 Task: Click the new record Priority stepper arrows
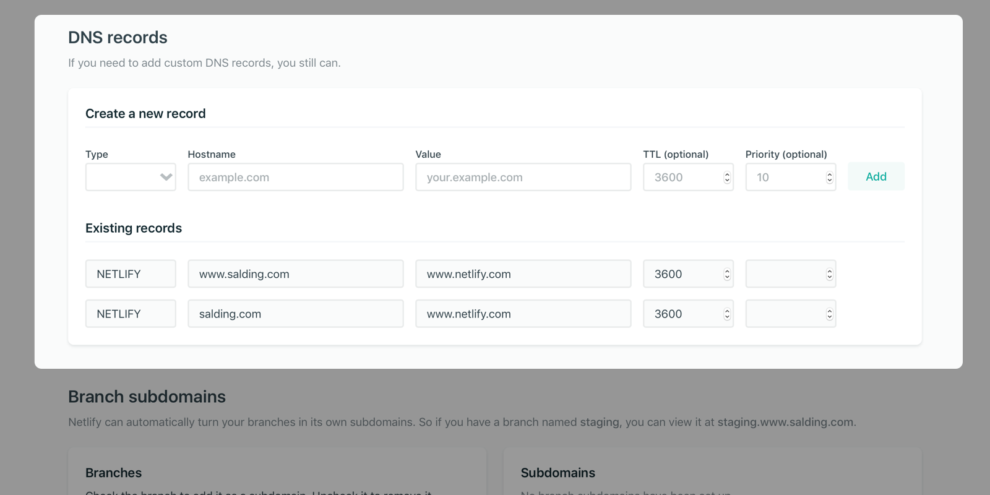pyautogui.click(x=830, y=178)
